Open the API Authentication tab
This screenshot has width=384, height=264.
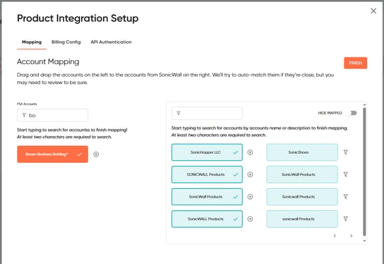(x=111, y=42)
